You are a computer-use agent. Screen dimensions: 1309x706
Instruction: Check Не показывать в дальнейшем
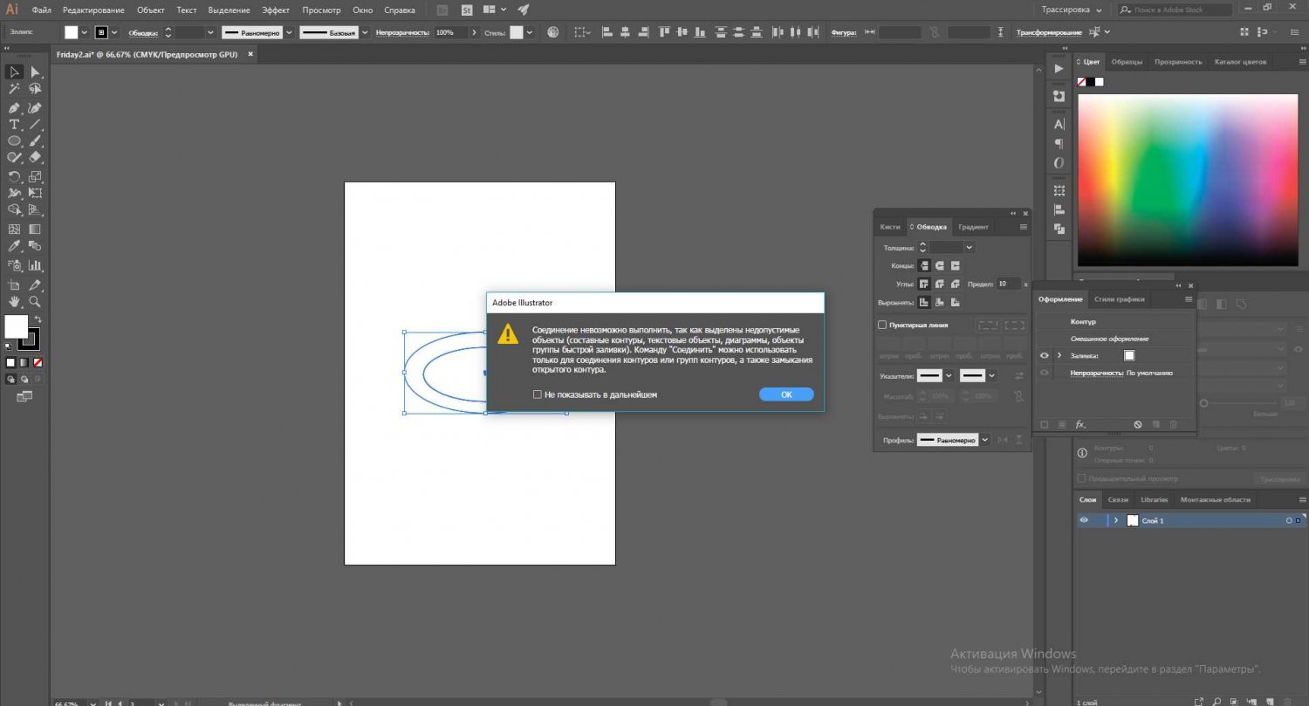pyautogui.click(x=538, y=394)
